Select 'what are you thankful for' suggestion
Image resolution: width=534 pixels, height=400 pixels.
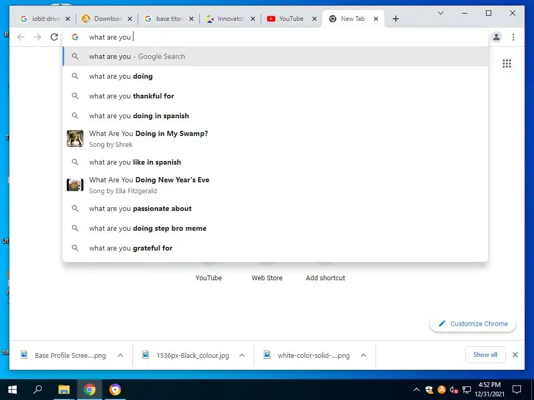click(x=275, y=96)
